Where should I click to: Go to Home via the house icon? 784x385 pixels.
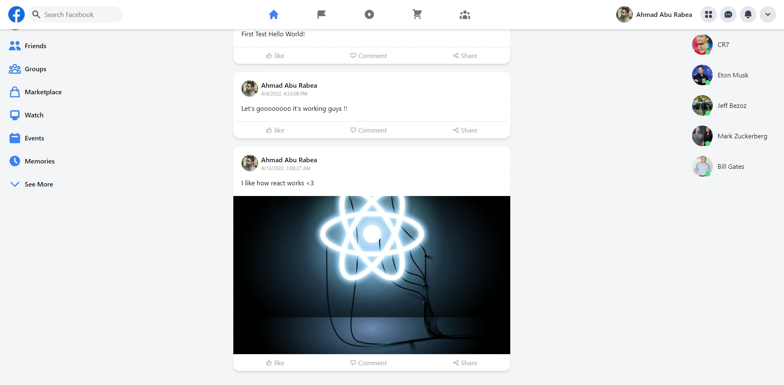click(274, 15)
